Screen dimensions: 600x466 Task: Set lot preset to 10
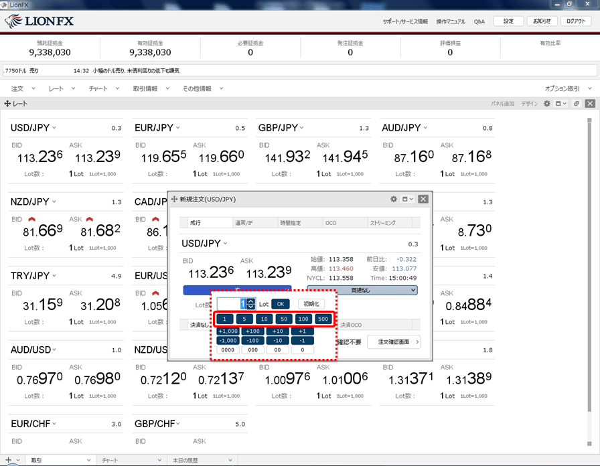point(264,319)
